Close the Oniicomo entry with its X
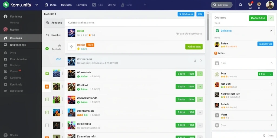The image size is (277, 138). (x=271, y=31)
